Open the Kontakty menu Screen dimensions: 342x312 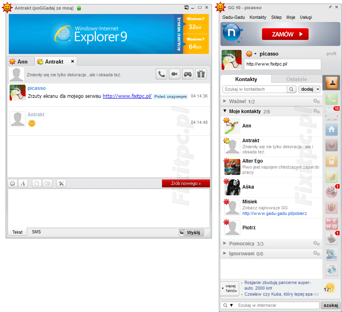pos(258,17)
